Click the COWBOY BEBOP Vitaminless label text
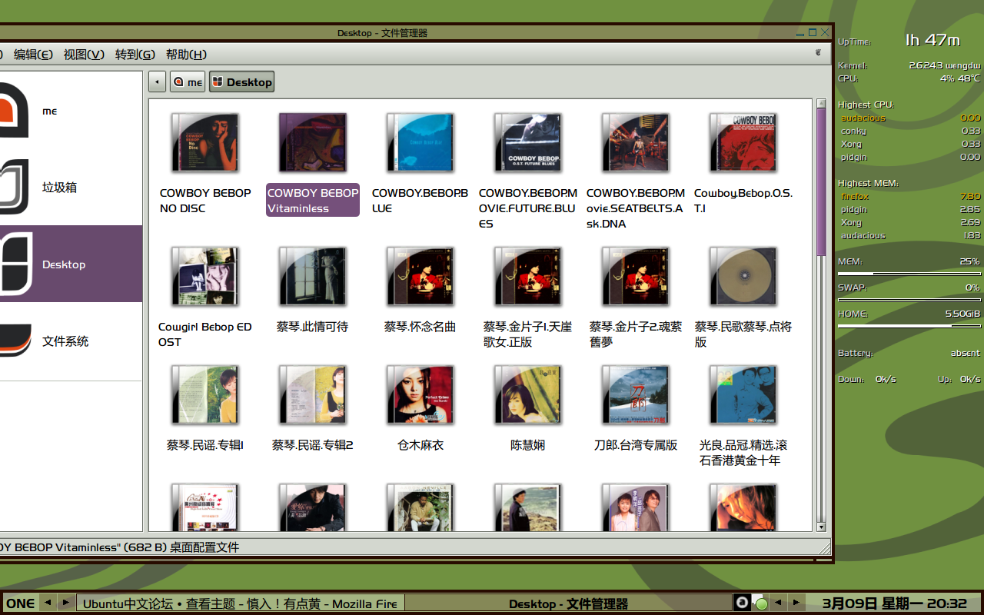984x615 pixels. click(x=313, y=200)
